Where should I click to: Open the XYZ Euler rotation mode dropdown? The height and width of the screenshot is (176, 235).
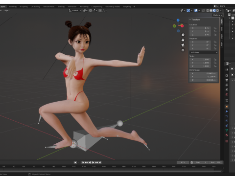[204, 52]
